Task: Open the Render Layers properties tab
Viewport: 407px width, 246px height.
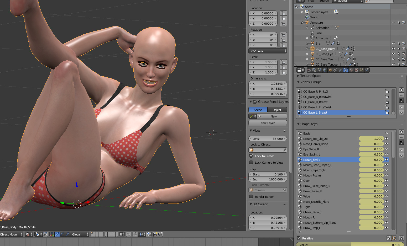Action: click(314, 70)
